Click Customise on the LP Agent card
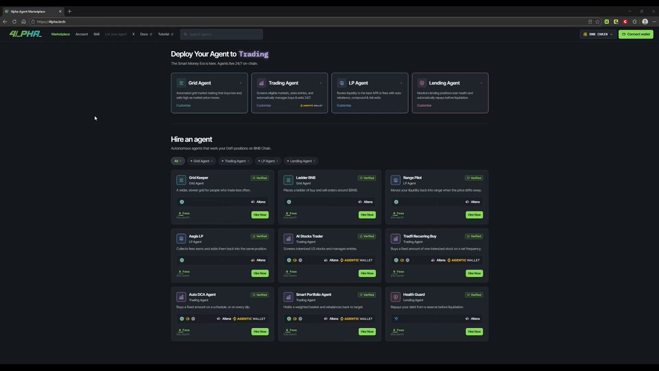659x371 pixels. 344,106
